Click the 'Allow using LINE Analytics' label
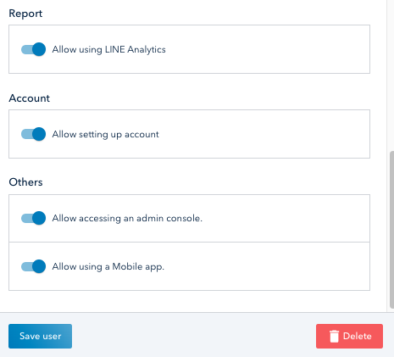Image resolution: width=394 pixels, height=357 pixels. click(108, 49)
